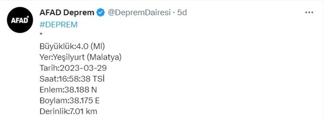Open the AFAD Deprem display name
The height and width of the screenshot is (118, 324).
[67, 13]
